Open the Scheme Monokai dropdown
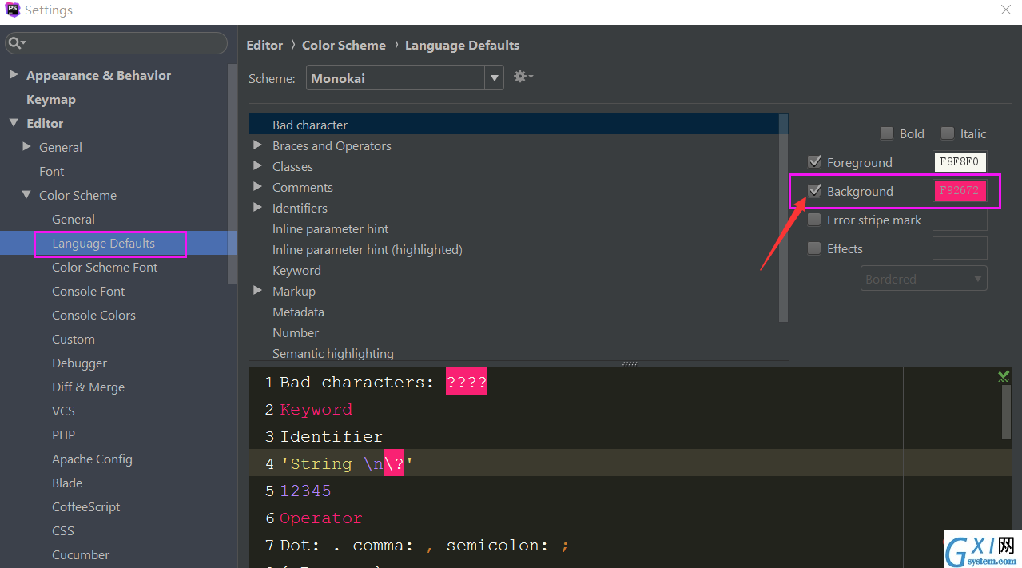This screenshot has width=1022, height=568. click(x=405, y=78)
